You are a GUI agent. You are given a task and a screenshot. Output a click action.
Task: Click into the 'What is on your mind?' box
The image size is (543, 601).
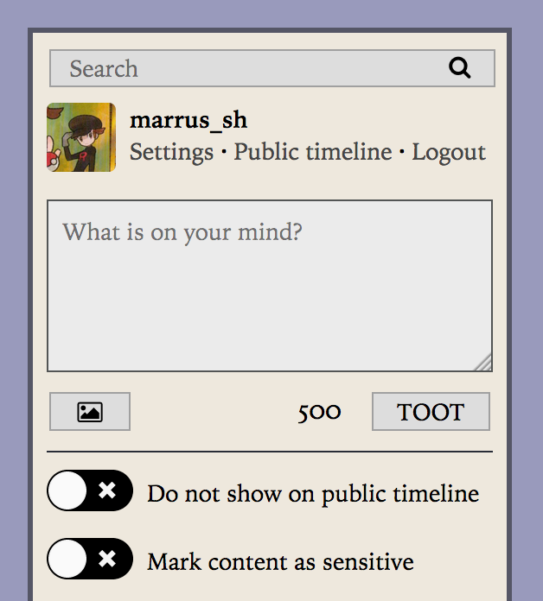270,286
